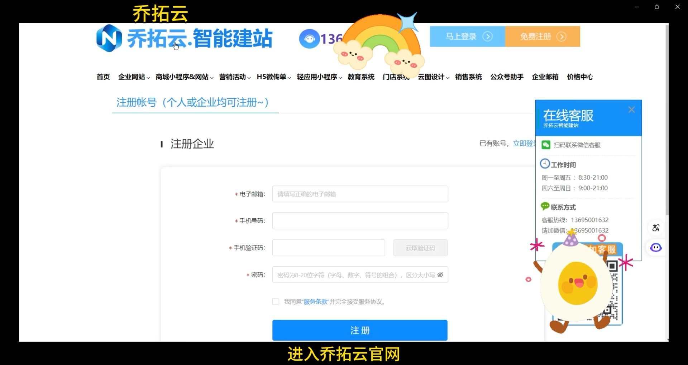Click the purple robot assistant icon
This screenshot has width=688, height=365.
click(x=656, y=248)
